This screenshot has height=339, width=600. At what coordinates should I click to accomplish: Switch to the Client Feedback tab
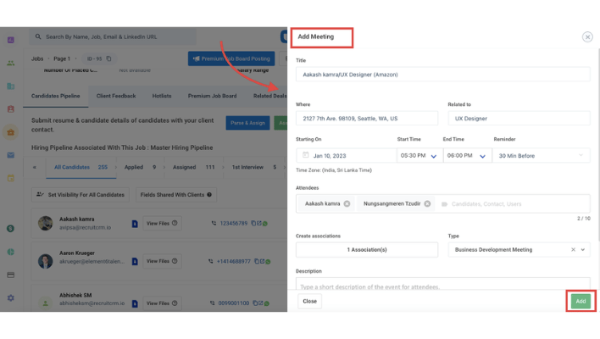pos(116,96)
